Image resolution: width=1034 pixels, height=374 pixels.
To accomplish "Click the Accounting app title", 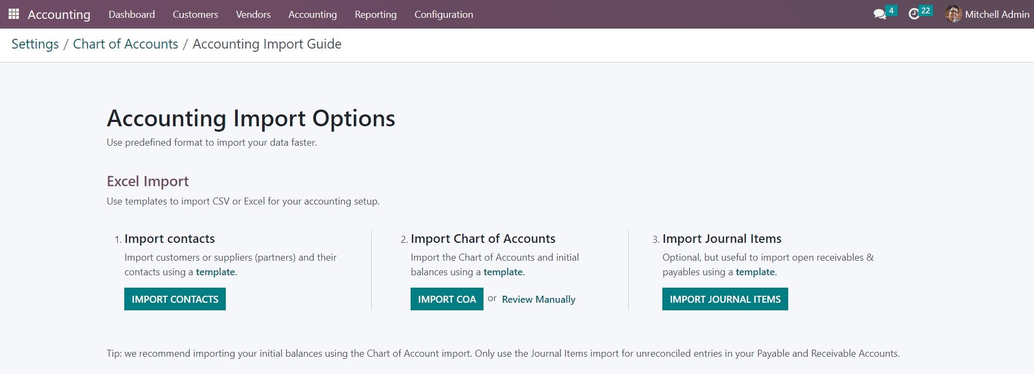I will (59, 15).
